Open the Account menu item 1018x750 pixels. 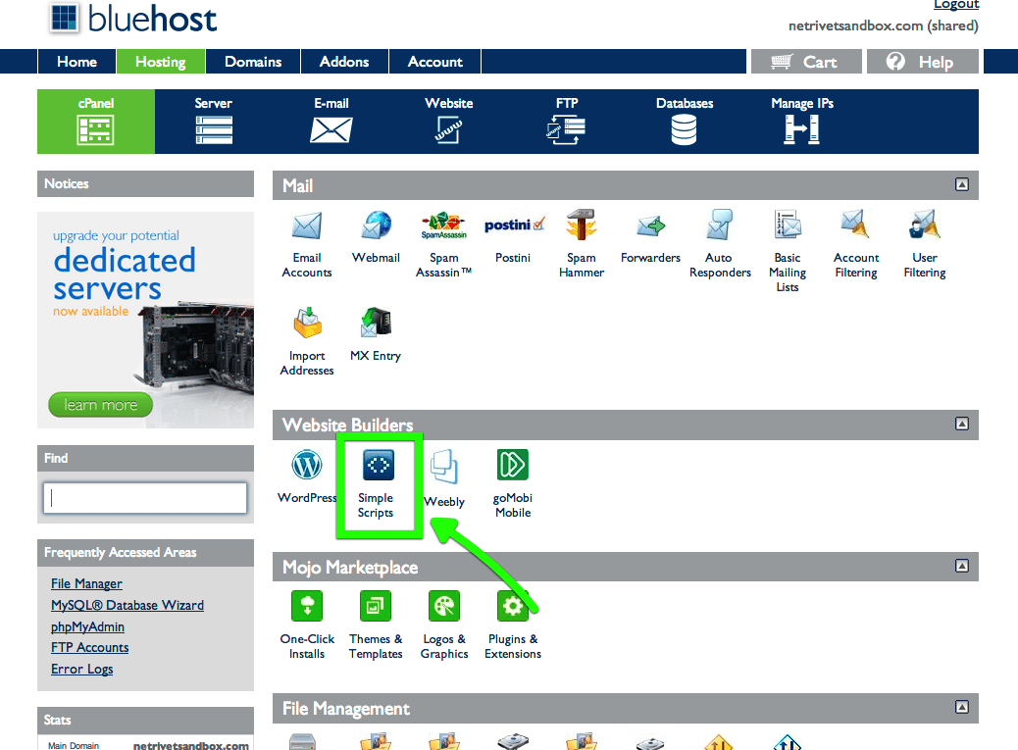tap(435, 62)
